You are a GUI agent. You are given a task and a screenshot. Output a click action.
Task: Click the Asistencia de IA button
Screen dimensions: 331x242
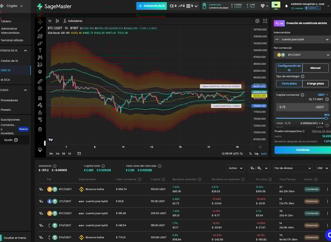[x=152, y=6]
